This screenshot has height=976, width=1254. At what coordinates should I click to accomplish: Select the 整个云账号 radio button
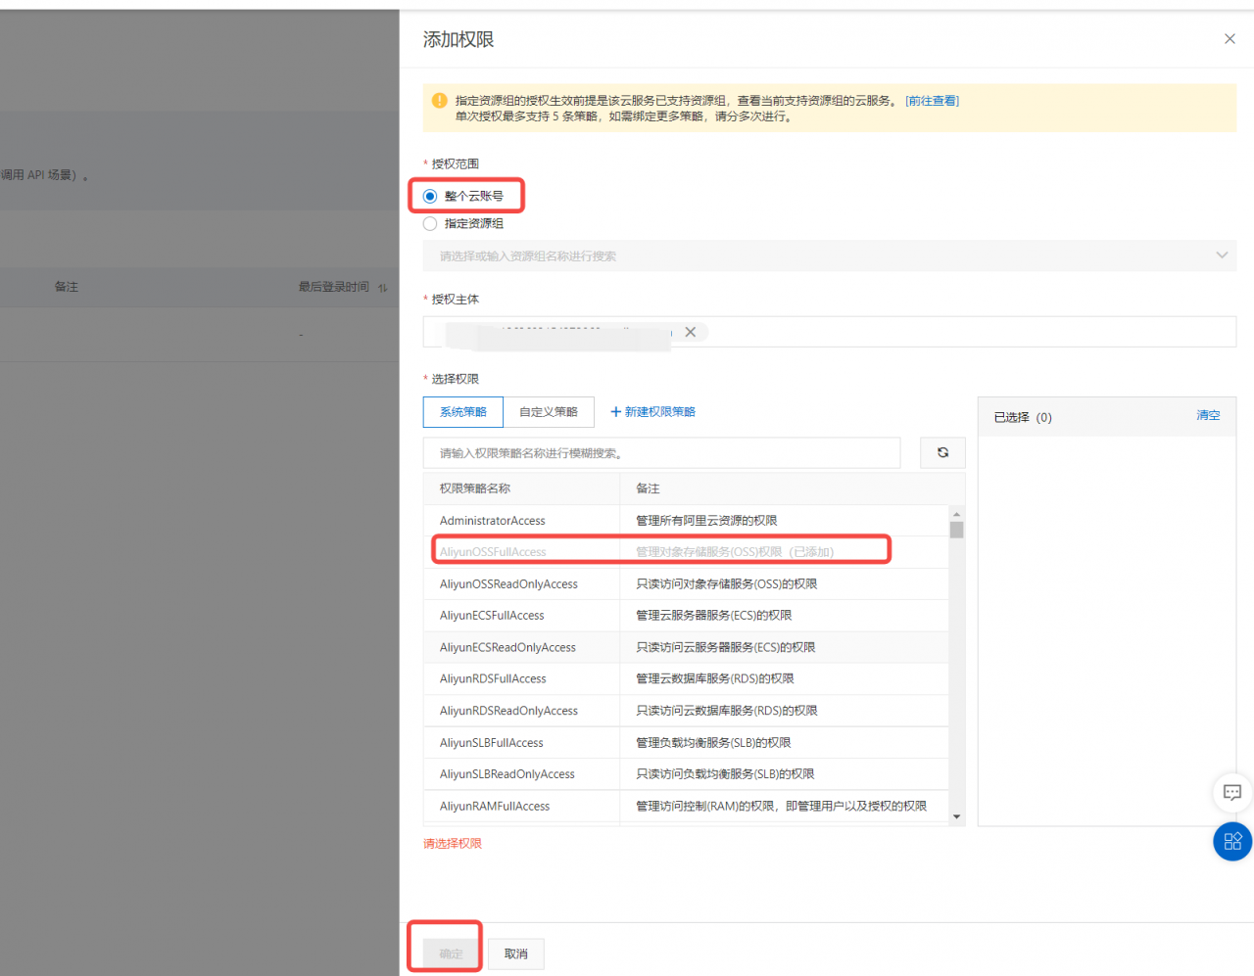click(430, 197)
